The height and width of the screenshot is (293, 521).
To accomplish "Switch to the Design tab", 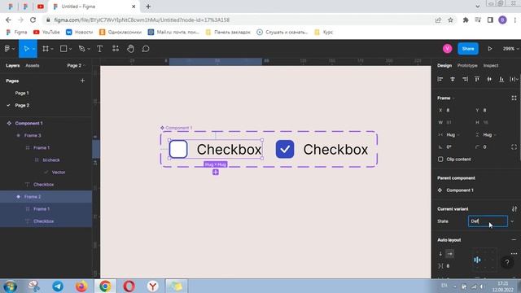I will (444, 65).
